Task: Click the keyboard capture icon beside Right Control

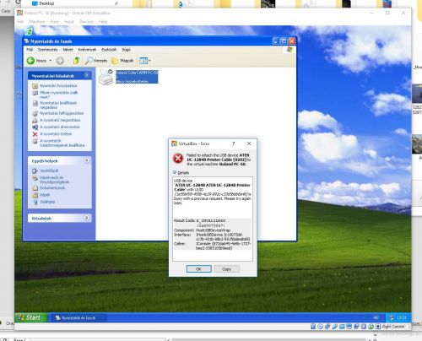Action: (x=378, y=327)
